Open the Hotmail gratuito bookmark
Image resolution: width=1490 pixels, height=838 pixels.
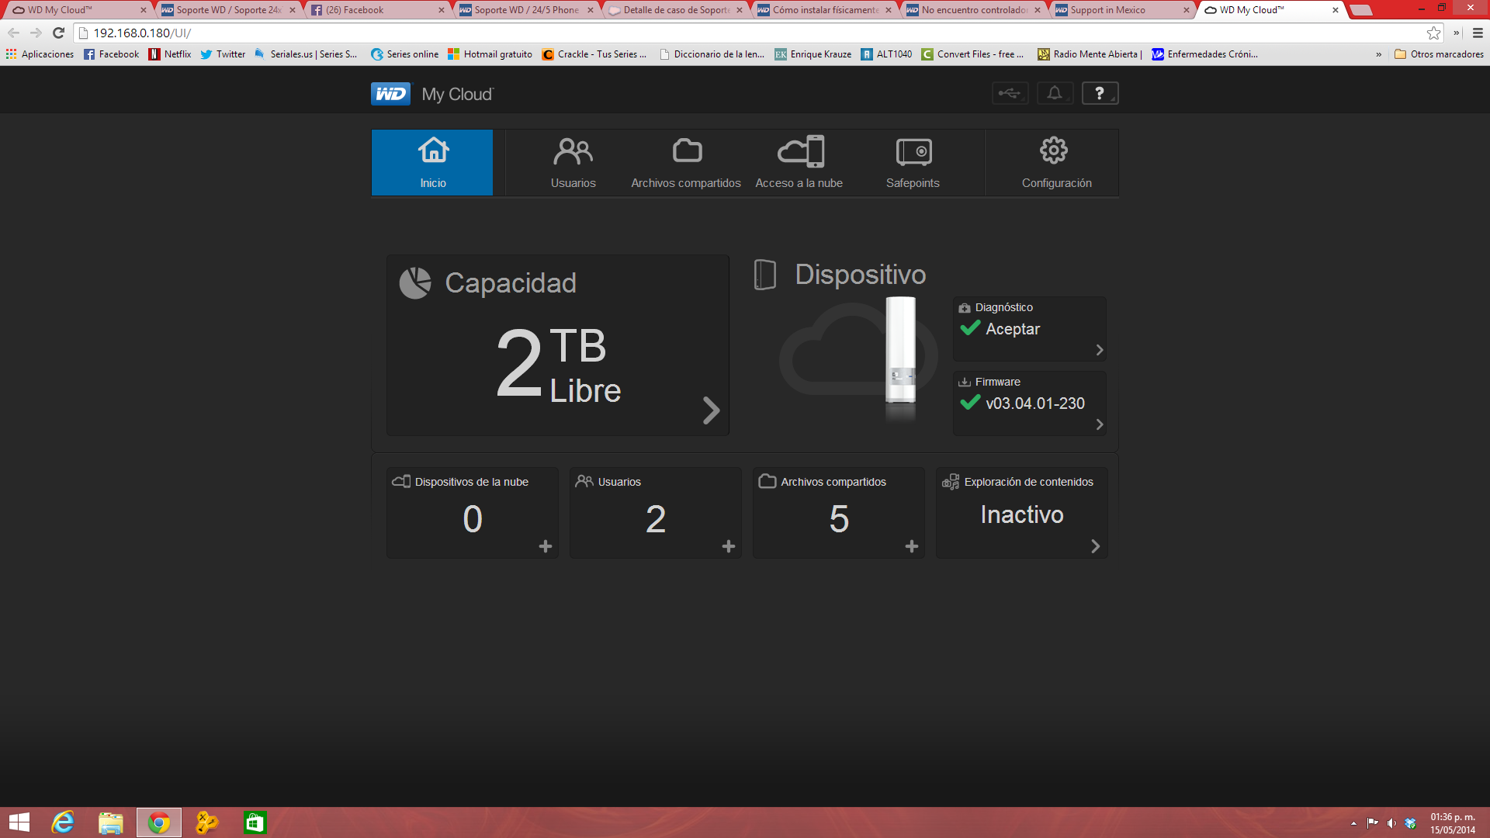coord(490,54)
